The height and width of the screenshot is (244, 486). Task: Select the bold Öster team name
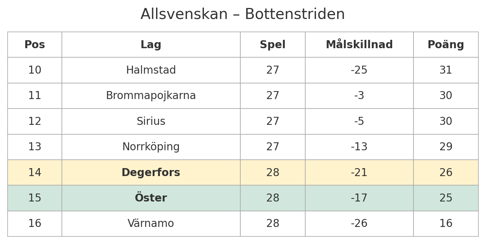coord(151,198)
